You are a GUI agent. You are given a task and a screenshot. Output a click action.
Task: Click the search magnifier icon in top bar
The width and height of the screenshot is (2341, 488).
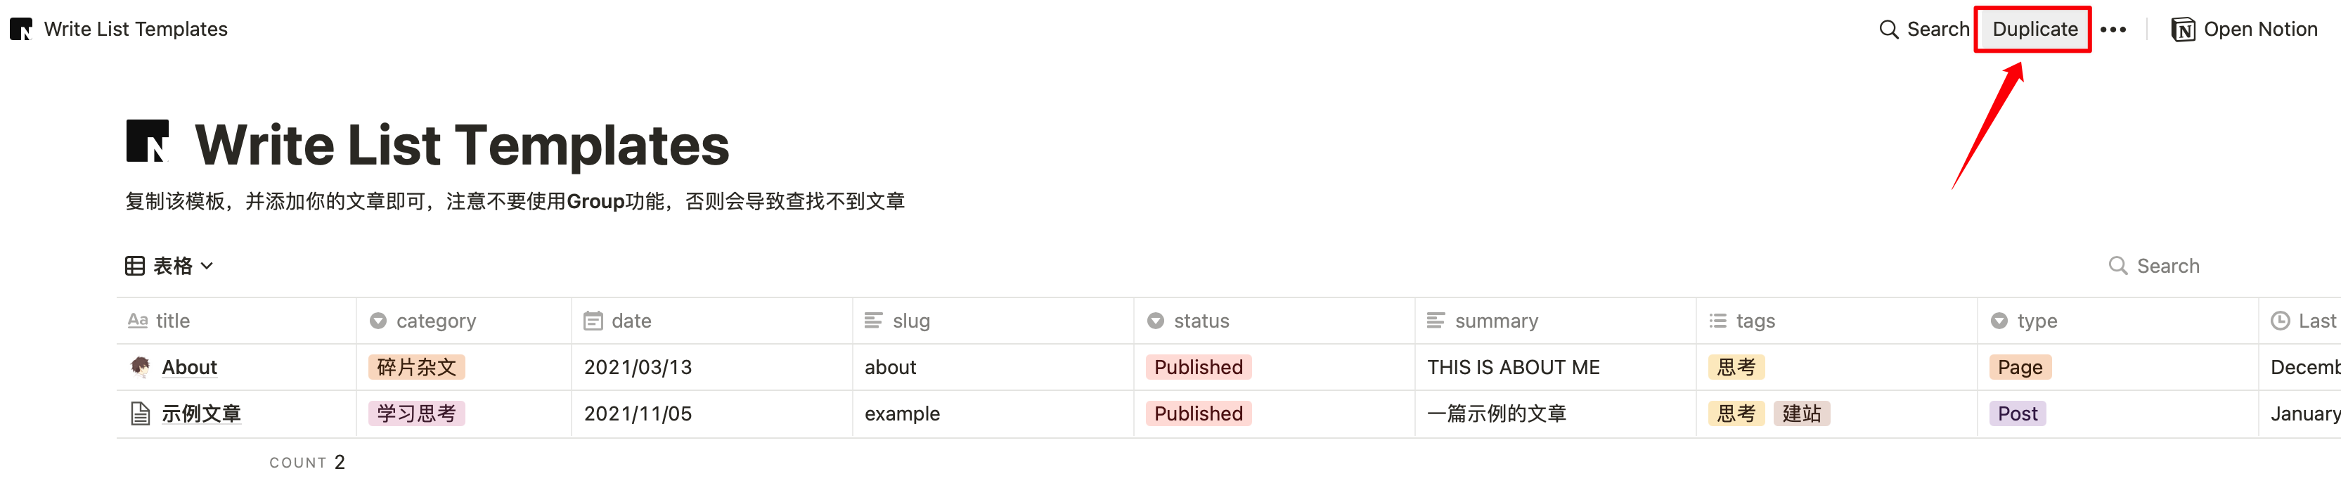[x=1888, y=29]
